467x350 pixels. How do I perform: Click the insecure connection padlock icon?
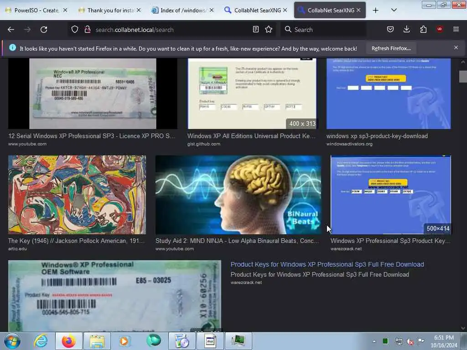(x=87, y=30)
